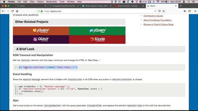Click the hiddenBox.show() code line
Image resolution: width=198 pixels, height=111 pixels.
pyautogui.click(x=32, y=91)
